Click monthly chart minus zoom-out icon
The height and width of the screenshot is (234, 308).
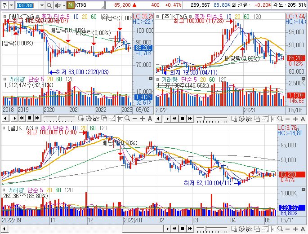135,119
